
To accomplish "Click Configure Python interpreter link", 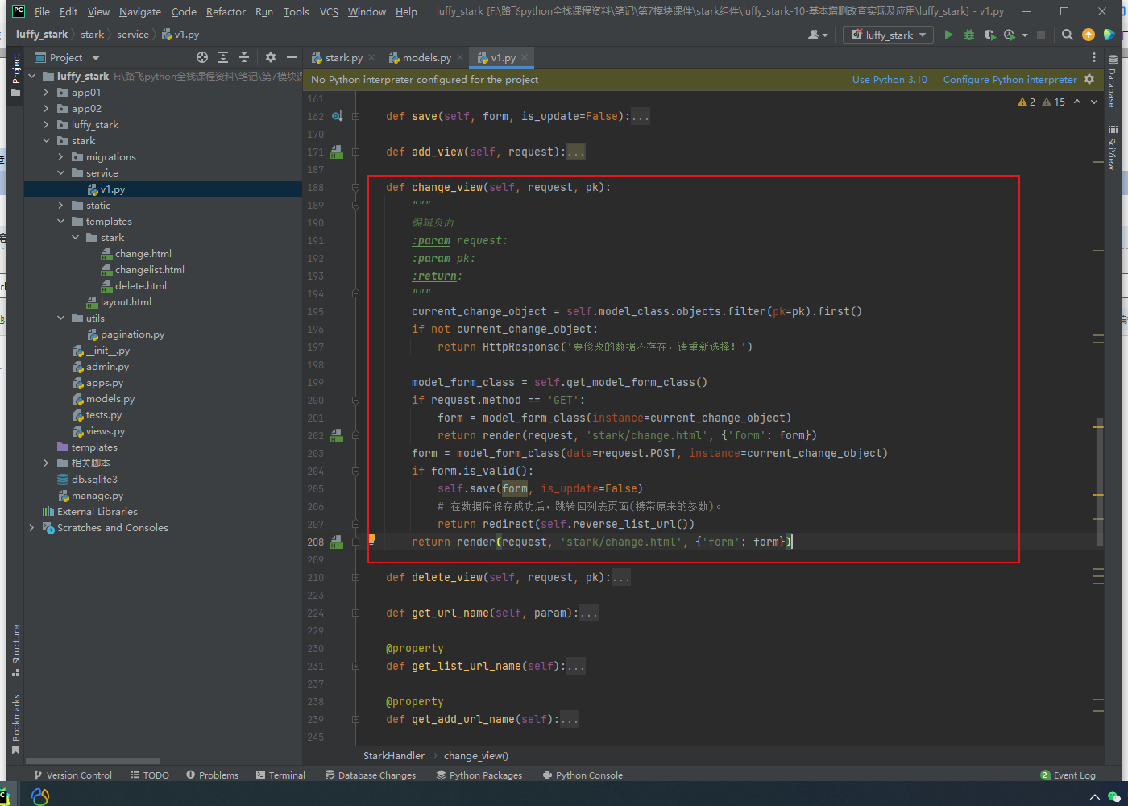I will click(1010, 79).
